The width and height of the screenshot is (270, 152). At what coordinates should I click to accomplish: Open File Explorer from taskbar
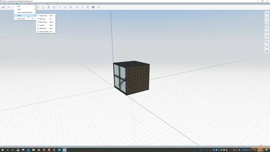click(33, 150)
